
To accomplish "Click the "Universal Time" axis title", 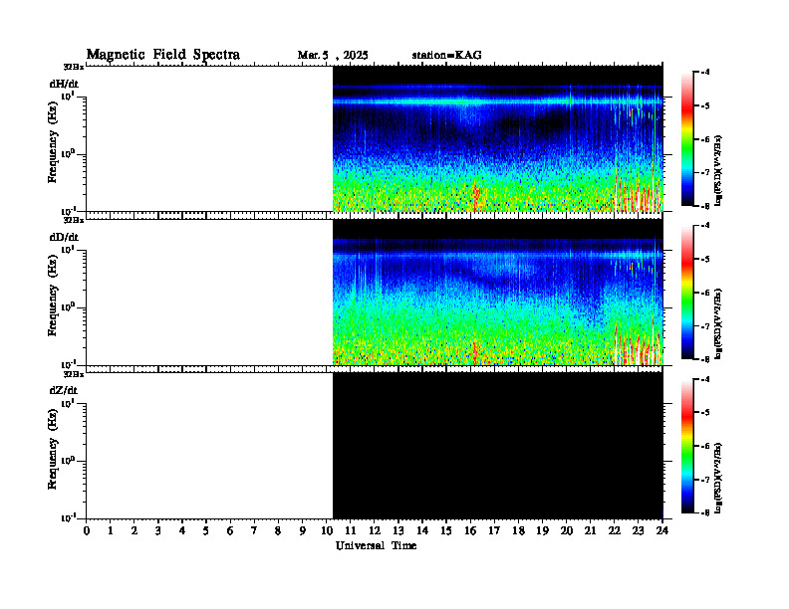I will click(376, 545).
